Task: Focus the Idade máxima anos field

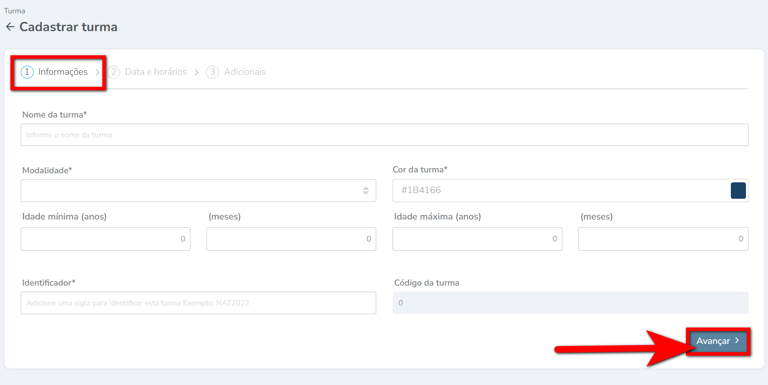Action: pyautogui.click(x=477, y=239)
